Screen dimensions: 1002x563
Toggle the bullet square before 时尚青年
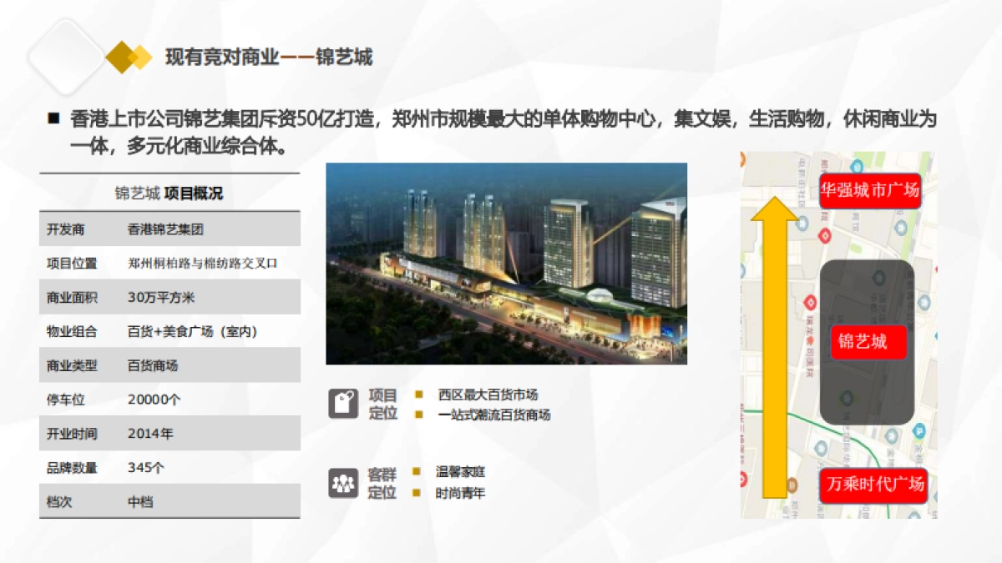(415, 493)
